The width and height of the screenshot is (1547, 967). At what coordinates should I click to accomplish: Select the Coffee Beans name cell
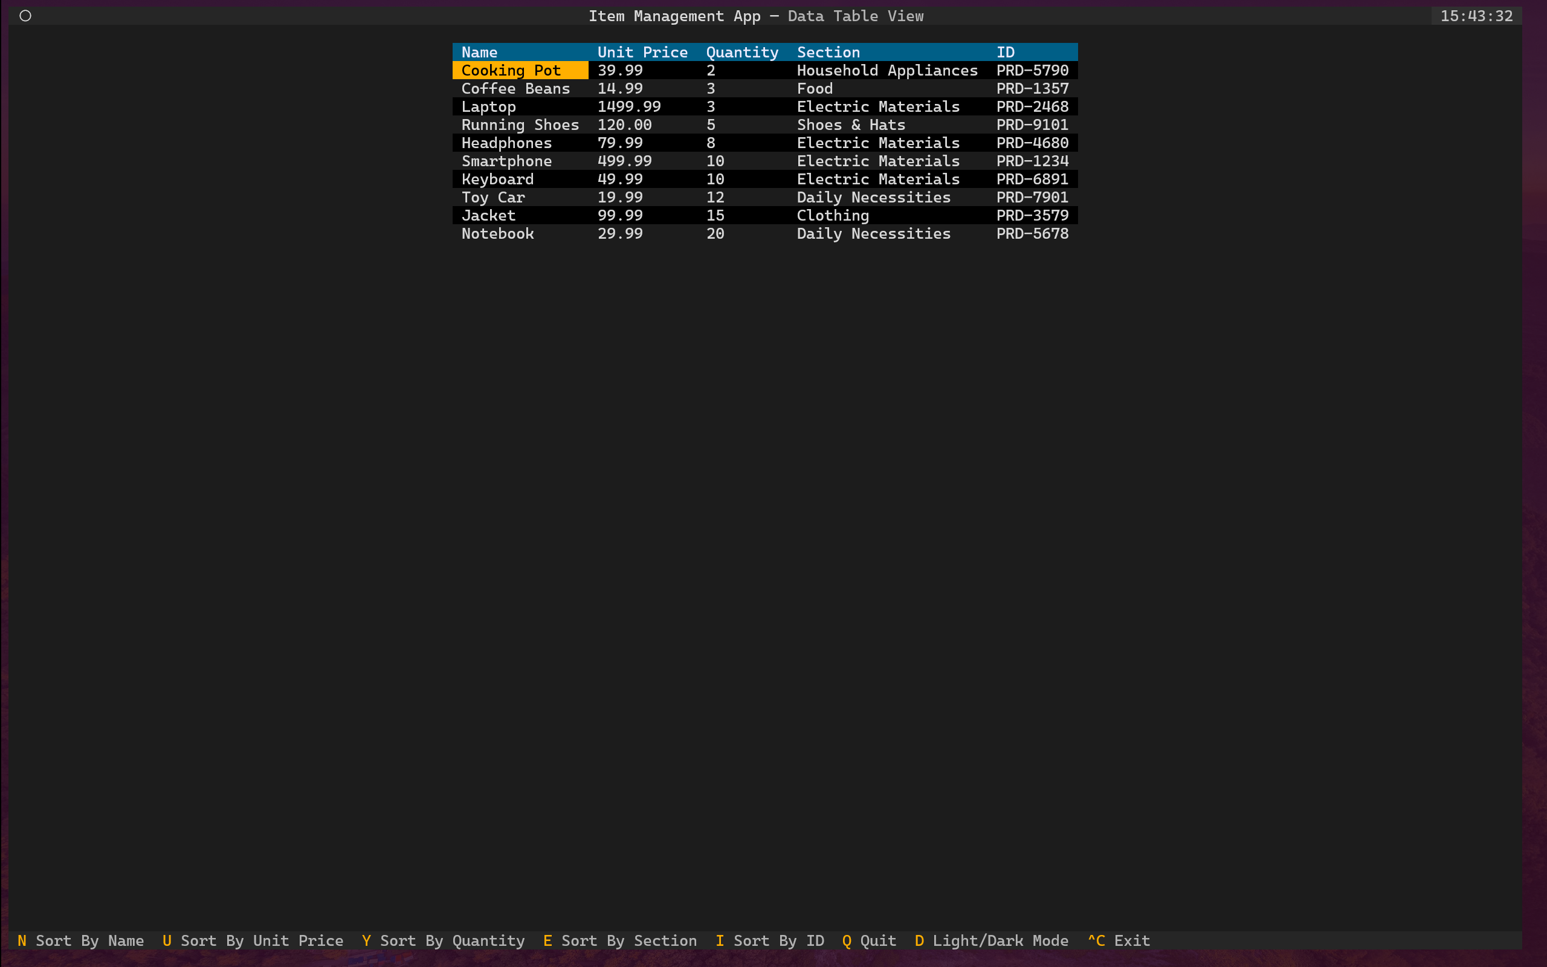(x=520, y=88)
